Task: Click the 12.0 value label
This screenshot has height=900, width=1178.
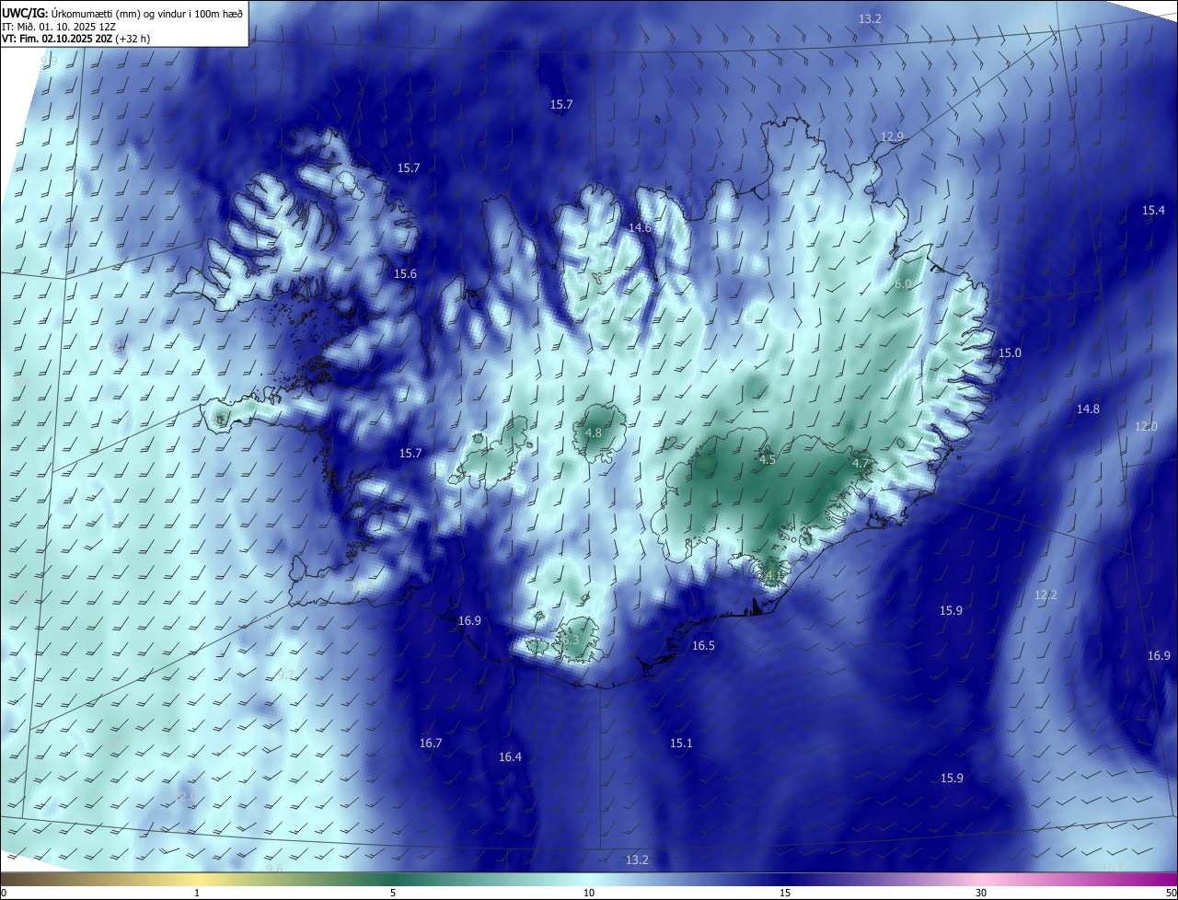Action: (x=1146, y=426)
